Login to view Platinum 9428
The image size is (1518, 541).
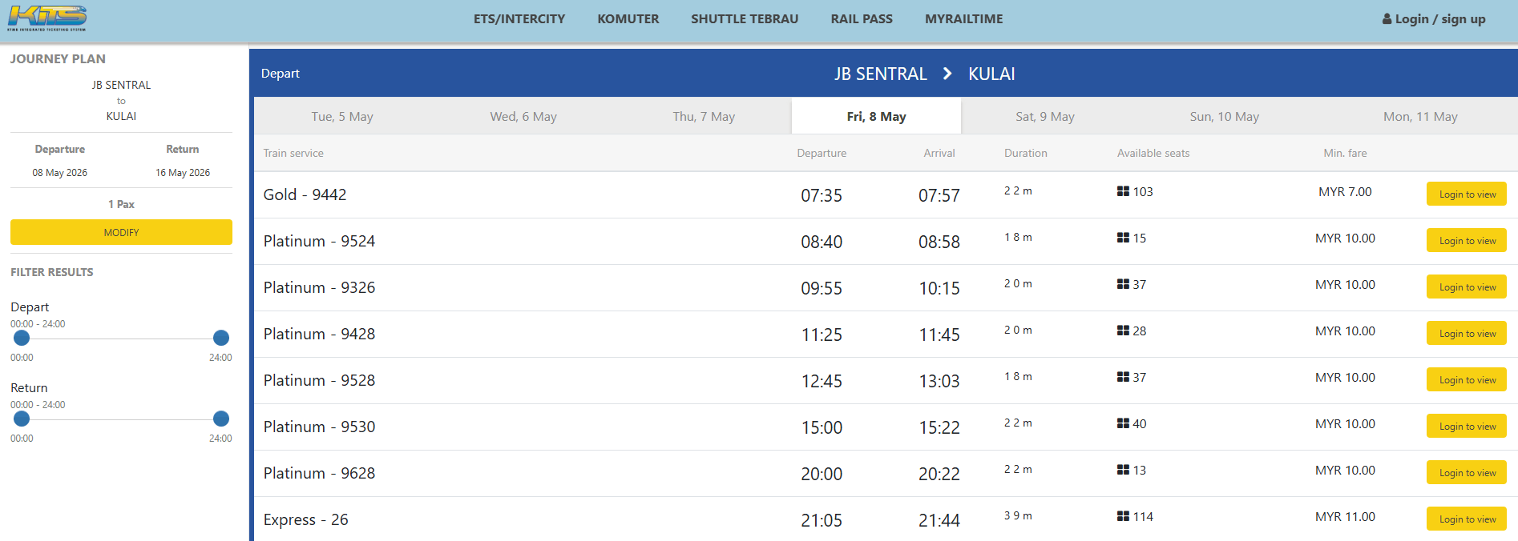1467,333
